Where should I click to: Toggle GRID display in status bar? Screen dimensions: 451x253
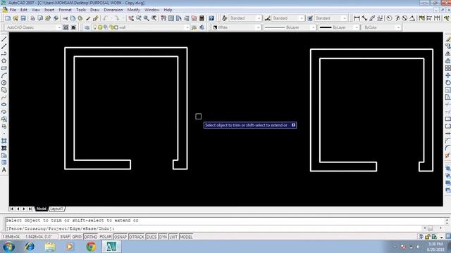(77, 237)
